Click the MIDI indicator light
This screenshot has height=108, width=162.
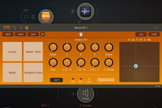(x=73, y=79)
